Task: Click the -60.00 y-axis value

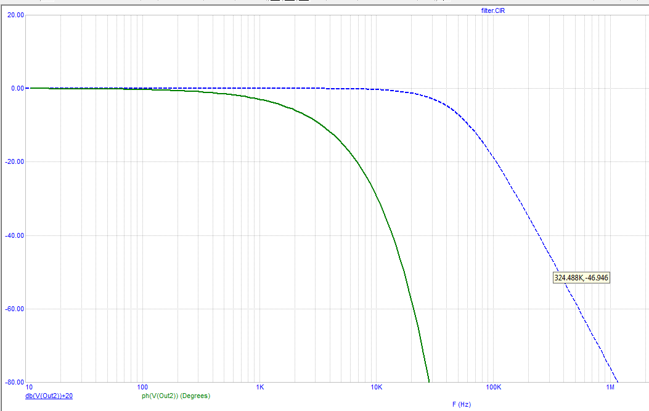Action: tap(15, 309)
